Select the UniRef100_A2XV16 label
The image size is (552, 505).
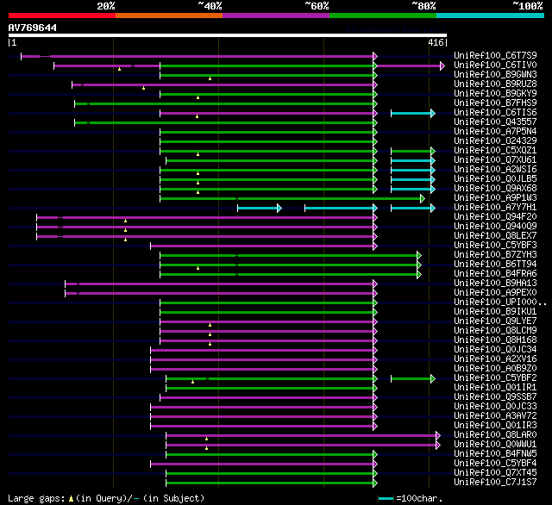[x=495, y=359]
